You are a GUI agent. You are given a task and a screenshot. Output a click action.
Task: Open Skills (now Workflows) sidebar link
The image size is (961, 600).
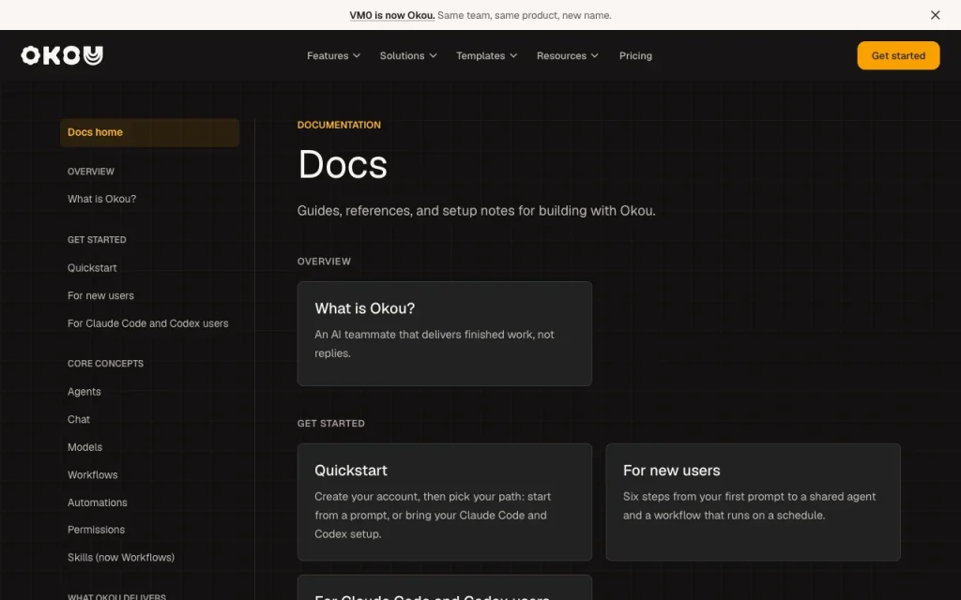121,557
